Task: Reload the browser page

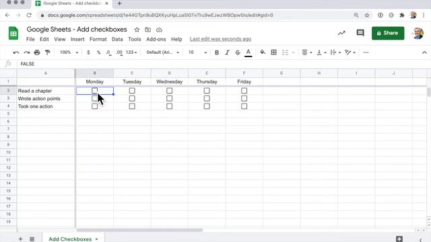Action: (x=29, y=15)
